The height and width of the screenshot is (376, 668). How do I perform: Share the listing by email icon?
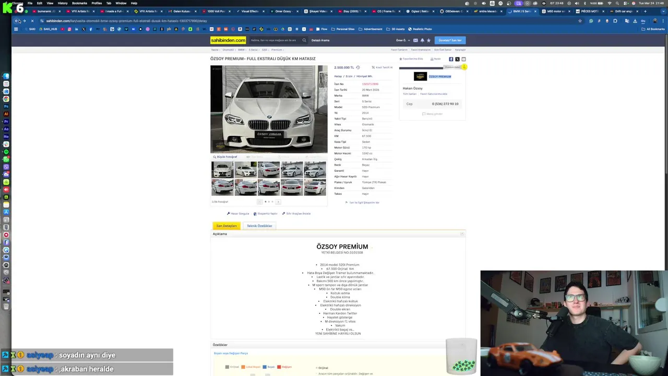pyautogui.click(x=463, y=59)
